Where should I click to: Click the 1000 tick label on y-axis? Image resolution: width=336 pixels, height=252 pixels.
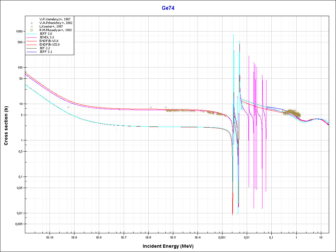(x=19, y=31)
